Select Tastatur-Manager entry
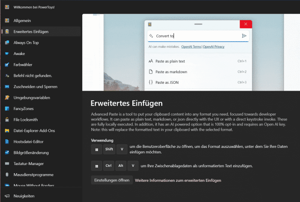This screenshot has height=202, width=300. click(x=41, y=163)
